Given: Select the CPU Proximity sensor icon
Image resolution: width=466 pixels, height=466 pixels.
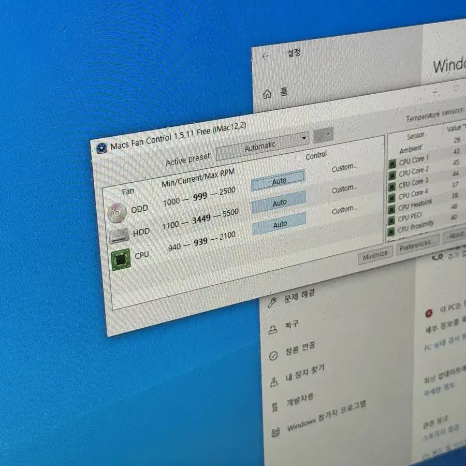Looking at the screenshot, I should 391,231.
